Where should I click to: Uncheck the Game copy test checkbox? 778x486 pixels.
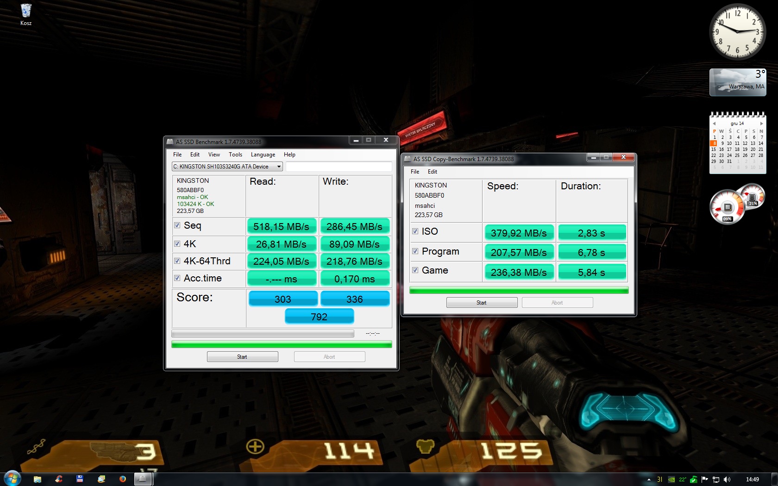415,270
